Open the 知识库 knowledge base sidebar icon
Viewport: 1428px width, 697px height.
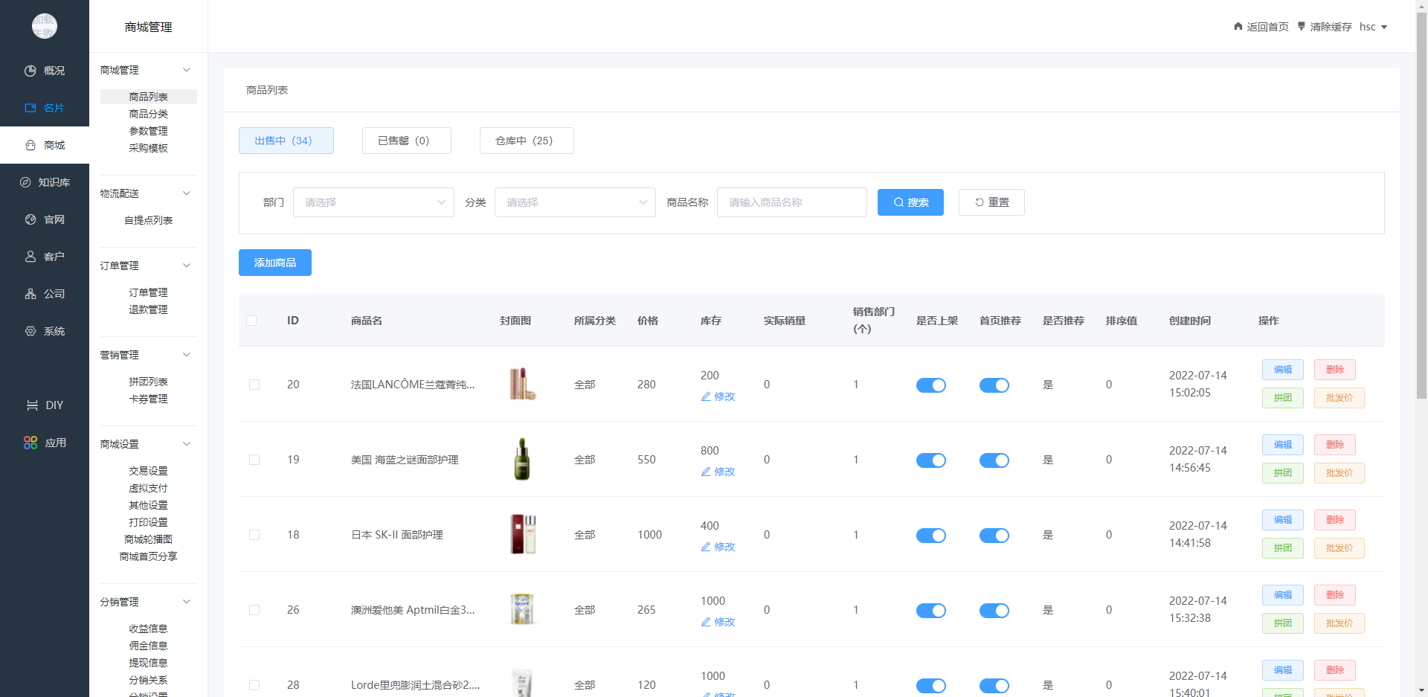25,182
